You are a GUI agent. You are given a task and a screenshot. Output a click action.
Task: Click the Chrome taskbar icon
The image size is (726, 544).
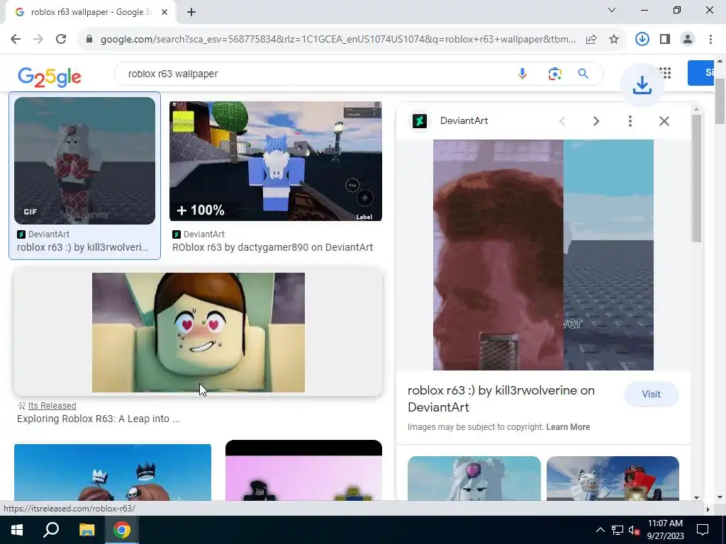click(122, 530)
